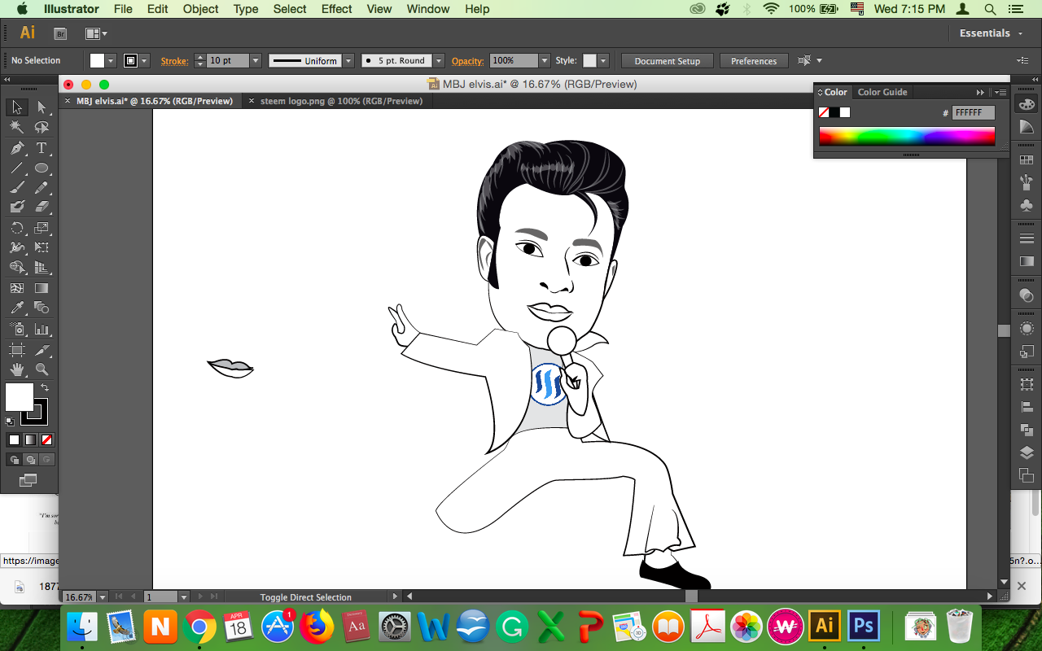This screenshot has height=651, width=1042.
Task: Select the white swatch in Color panel
Action: pyautogui.click(x=845, y=112)
